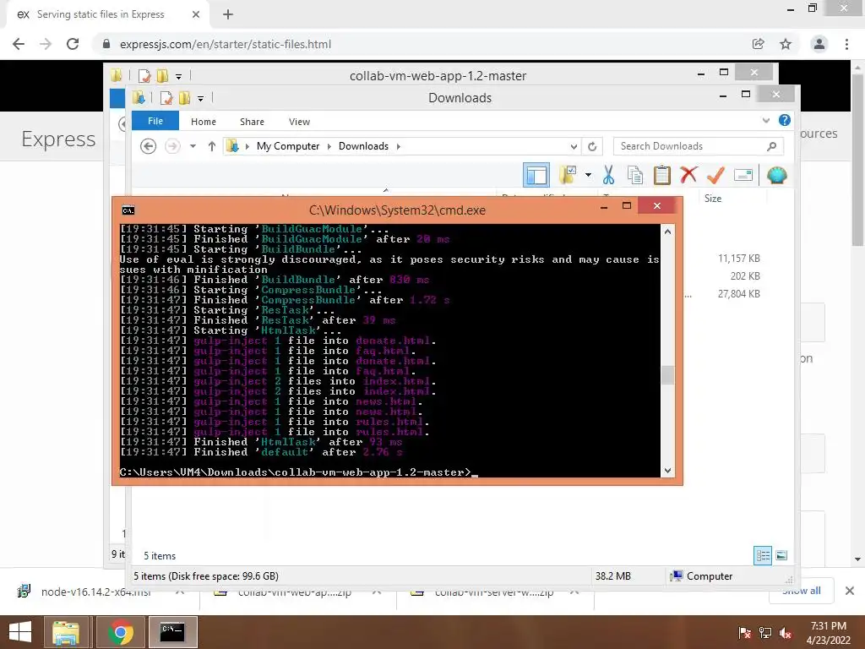Switch to large icons view in Downloads
This screenshot has height=649, width=865.
point(781,555)
